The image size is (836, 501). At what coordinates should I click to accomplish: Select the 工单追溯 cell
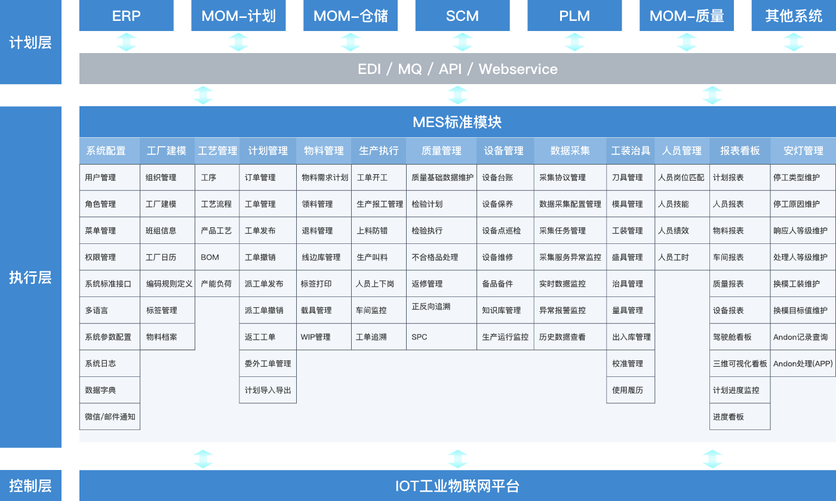[379, 337]
